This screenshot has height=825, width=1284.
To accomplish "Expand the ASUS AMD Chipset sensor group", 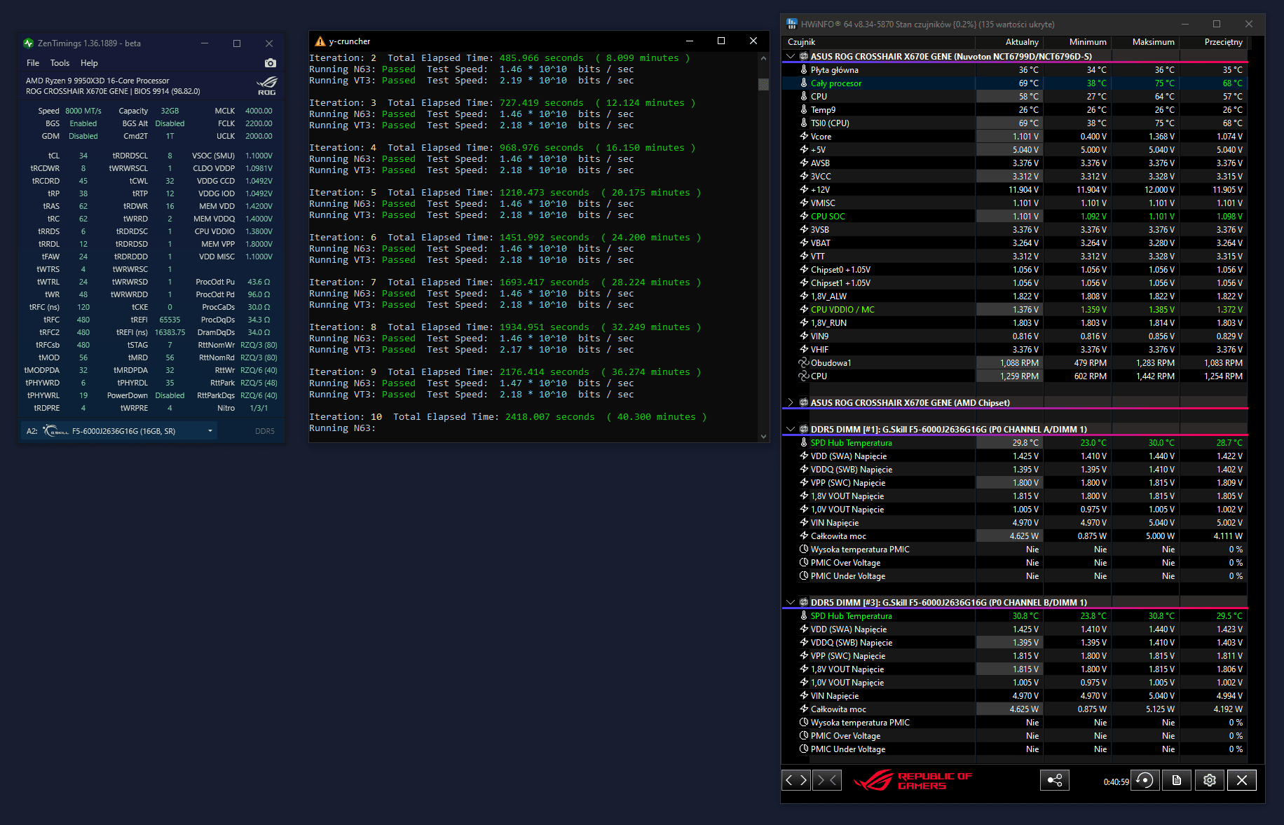I will click(x=791, y=403).
